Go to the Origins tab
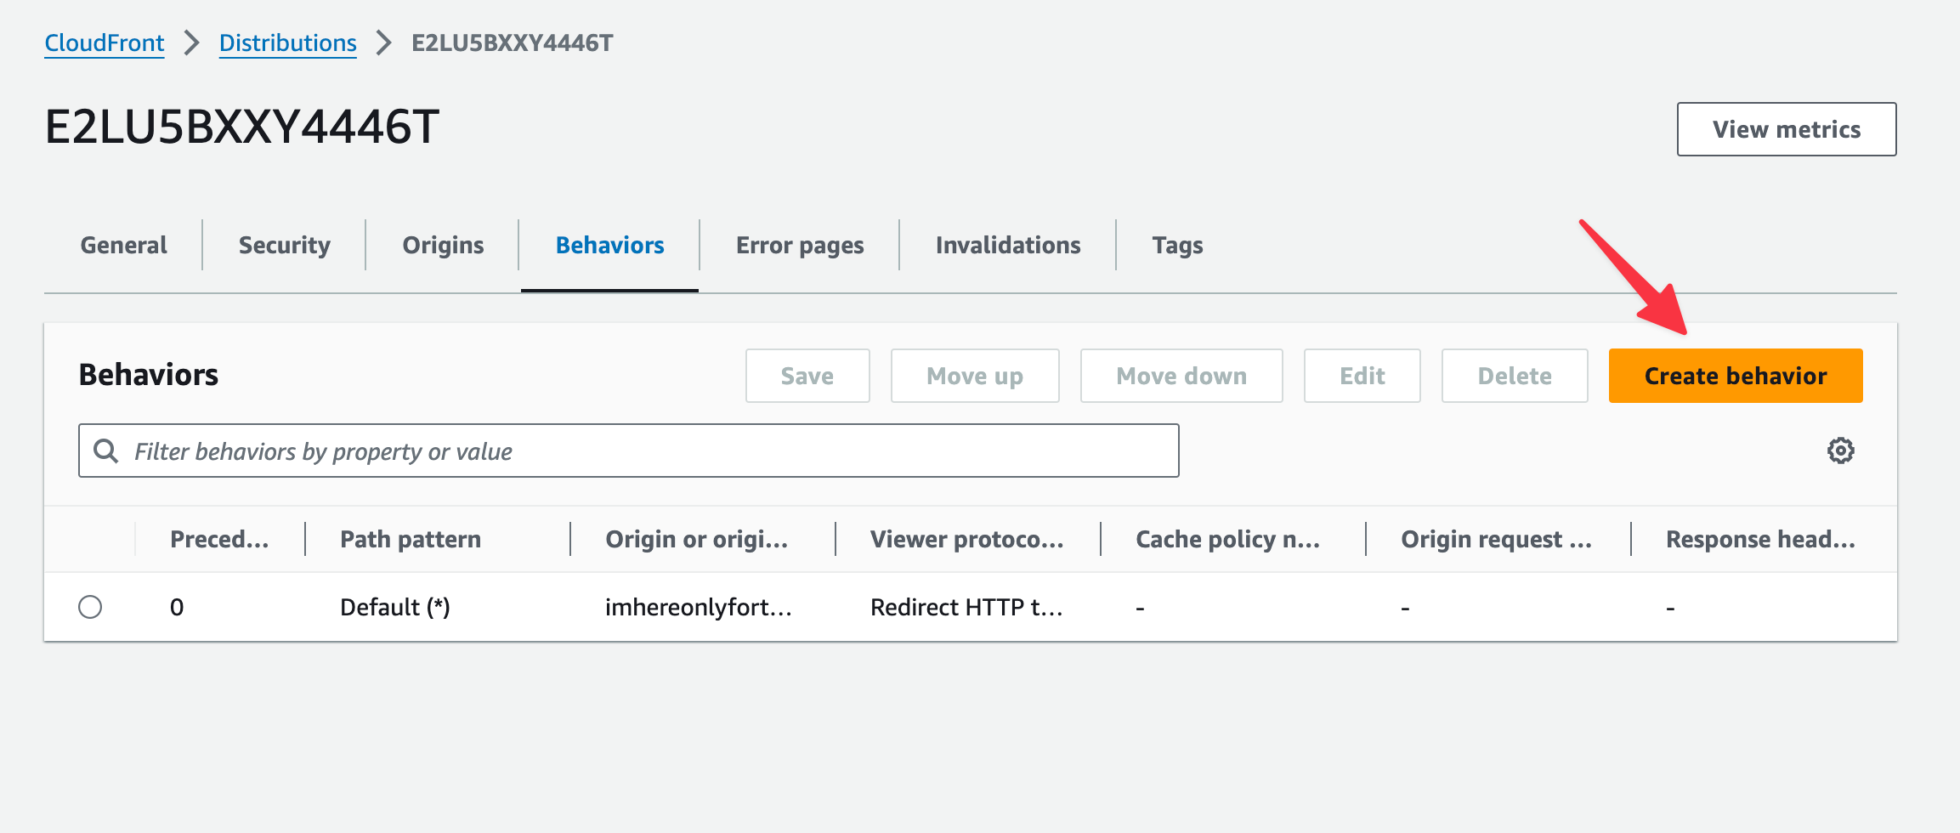 coord(443,246)
